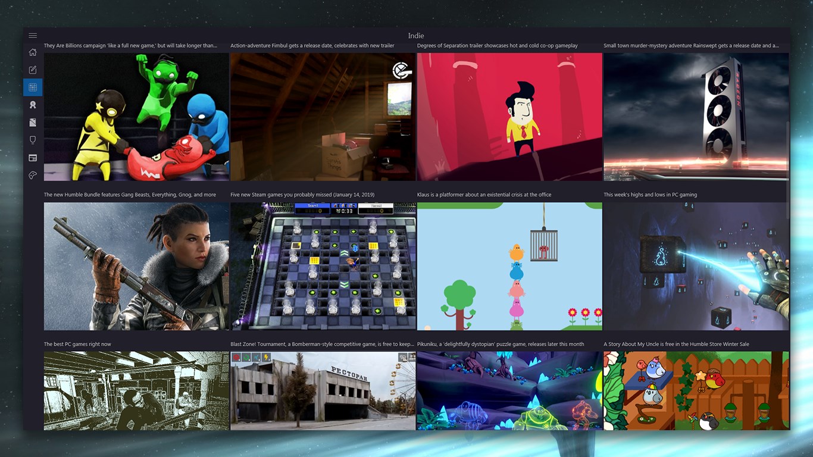Click the vertical scrollbar on right edge

tap(787, 170)
